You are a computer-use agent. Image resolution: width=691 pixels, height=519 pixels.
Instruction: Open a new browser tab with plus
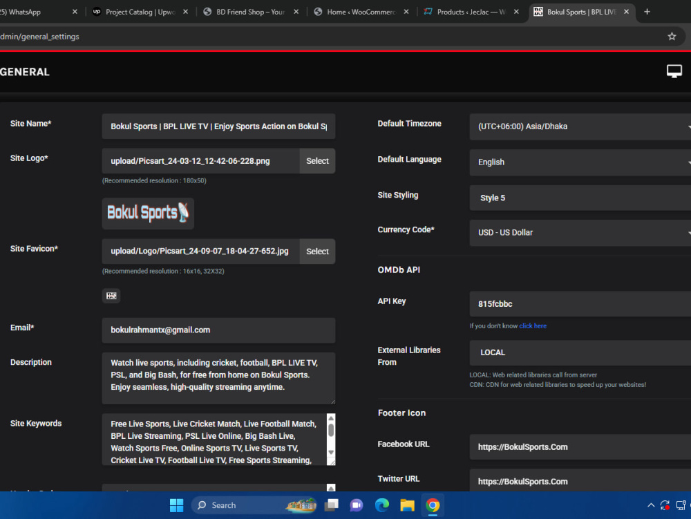coord(647,12)
